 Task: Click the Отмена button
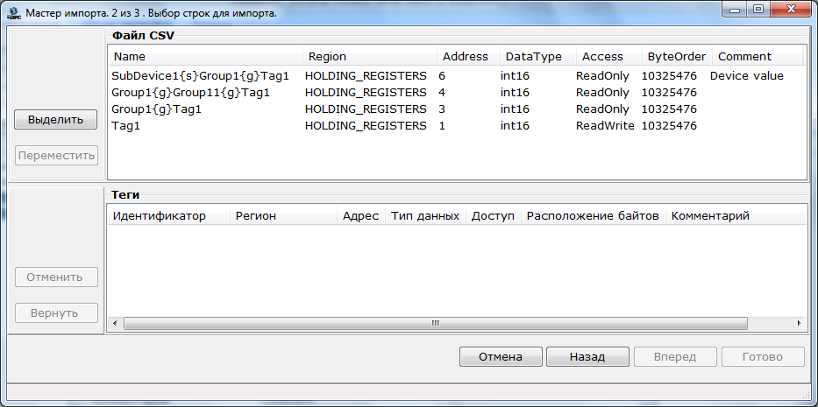click(501, 357)
